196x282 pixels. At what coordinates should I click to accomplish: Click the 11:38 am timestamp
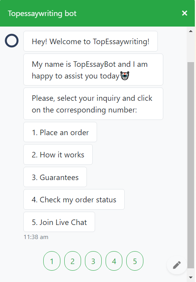tap(36, 237)
